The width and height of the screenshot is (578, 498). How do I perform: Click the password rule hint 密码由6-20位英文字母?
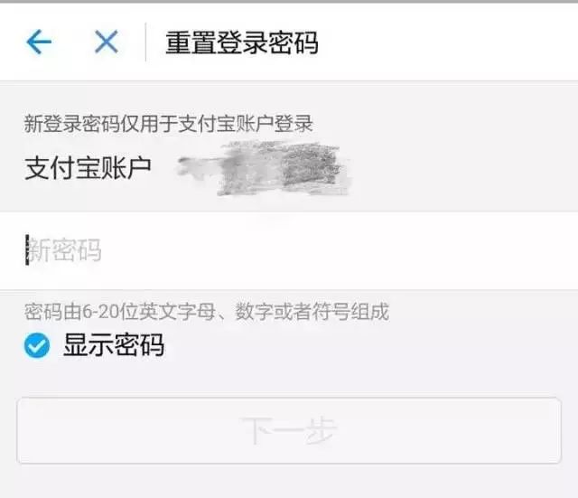click(x=120, y=312)
